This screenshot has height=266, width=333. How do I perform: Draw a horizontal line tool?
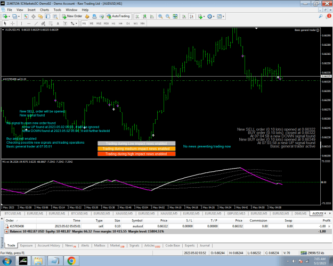29,23
